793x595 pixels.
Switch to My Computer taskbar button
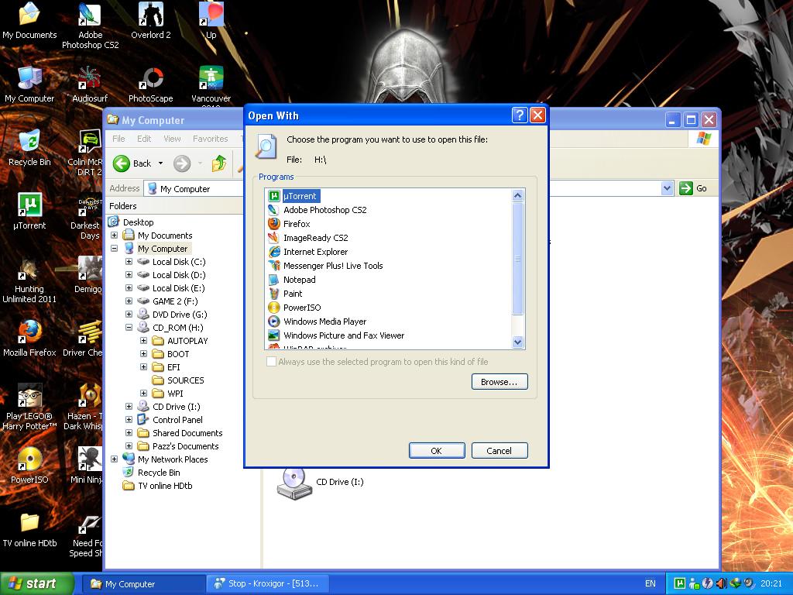143,584
